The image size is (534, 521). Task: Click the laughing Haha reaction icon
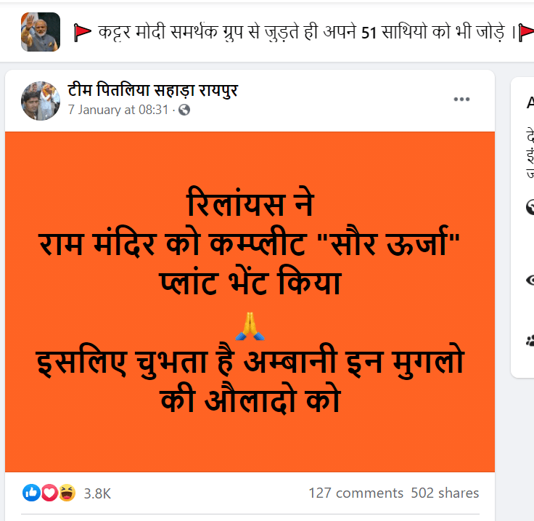pos(67,493)
